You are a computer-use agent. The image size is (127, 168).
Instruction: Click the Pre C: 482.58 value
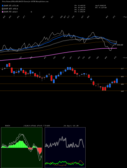[80, 12]
